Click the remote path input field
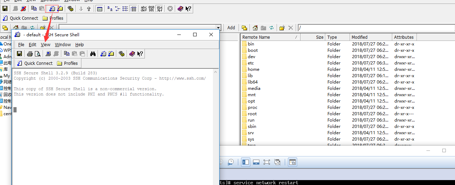The image size is (455, 185). [376, 28]
